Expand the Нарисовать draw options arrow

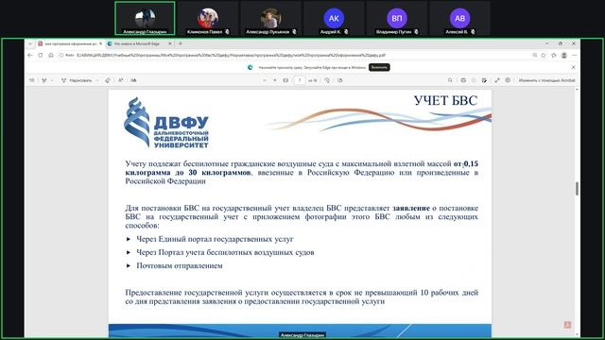pos(97,80)
